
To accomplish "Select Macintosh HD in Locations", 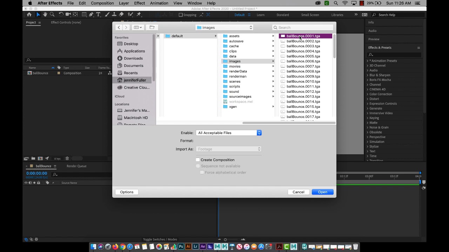I will [135, 118].
